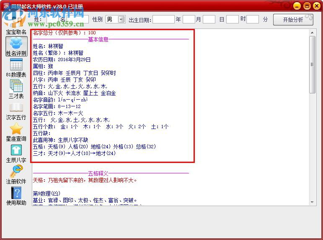Click the scrollbar up arrow
Viewport: 323px width, 240px height.
pyautogui.click(x=312, y=33)
